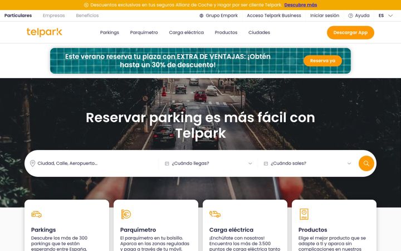401x251 pixels.
Task: Click the Ayuda link text
Action: [x=362, y=16]
